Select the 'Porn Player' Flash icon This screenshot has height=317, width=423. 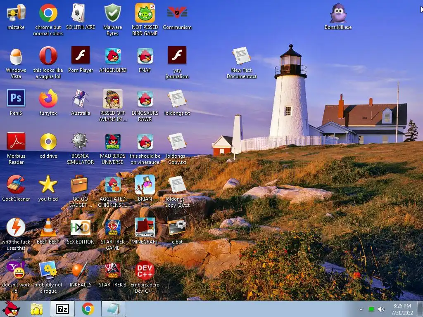(81, 55)
